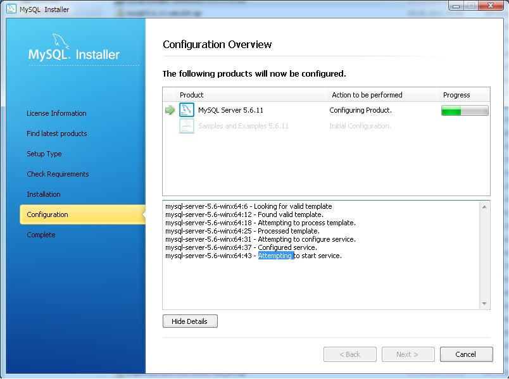Select Setup Type step in sidebar
Image resolution: width=509 pixels, height=379 pixels.
pyautogui.click(x=44, y=154)
